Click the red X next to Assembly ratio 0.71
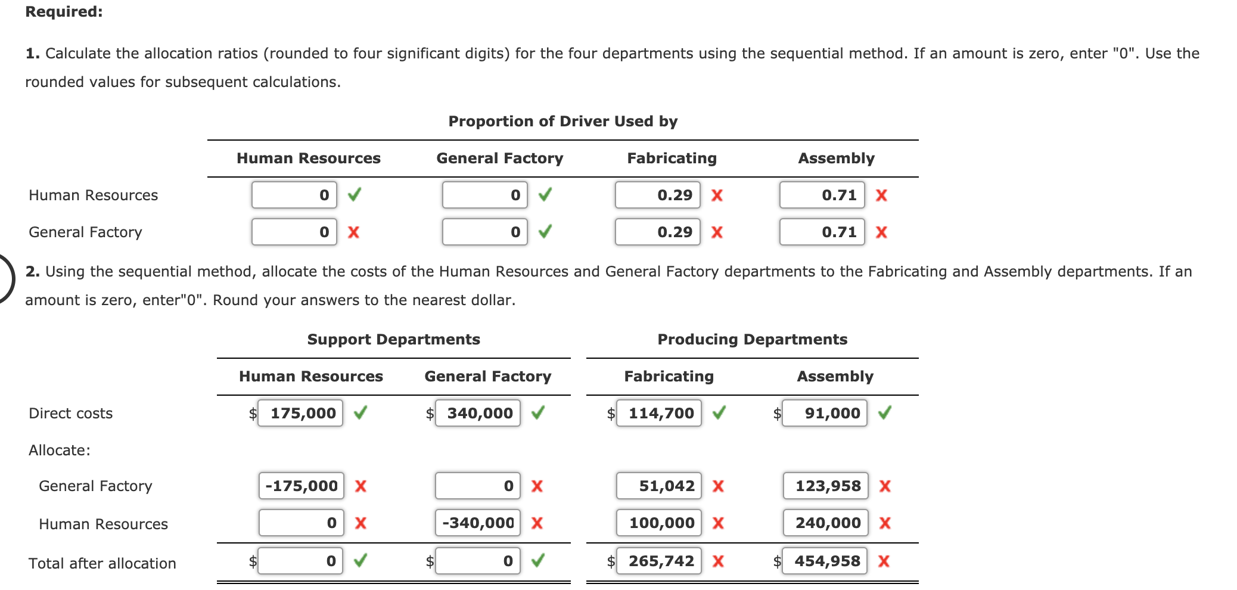Screen dimensions: 1237x590 tap(882, 195)
